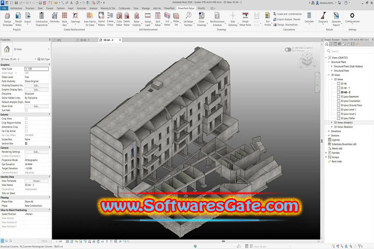
Task: Click the Calculate tool
Action: 309,18
